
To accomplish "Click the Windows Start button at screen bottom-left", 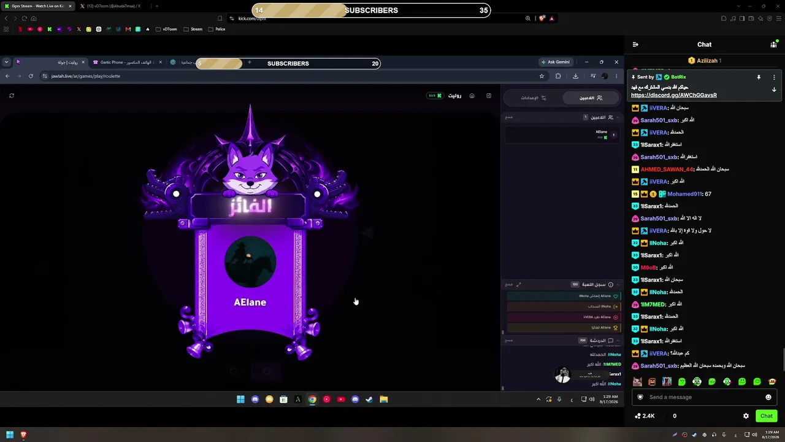I will coord(10,435).
